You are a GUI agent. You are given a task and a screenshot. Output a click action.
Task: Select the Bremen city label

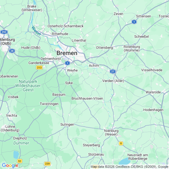click(x=67, y=53)
